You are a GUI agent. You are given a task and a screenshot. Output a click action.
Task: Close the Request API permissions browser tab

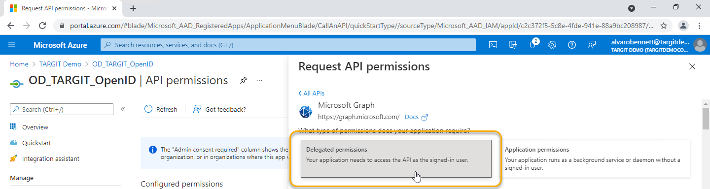[115, 8]
